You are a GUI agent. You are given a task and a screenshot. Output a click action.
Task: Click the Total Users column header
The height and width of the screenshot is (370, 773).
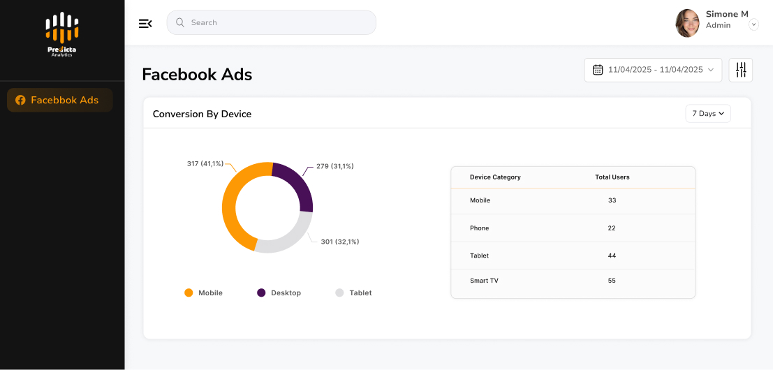point(612,177)
